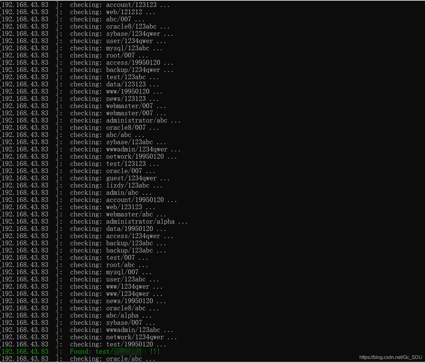The height and width of the screenshot is (363, 425).
Task: Click "data/19950120" text
Action: [129, 228]
